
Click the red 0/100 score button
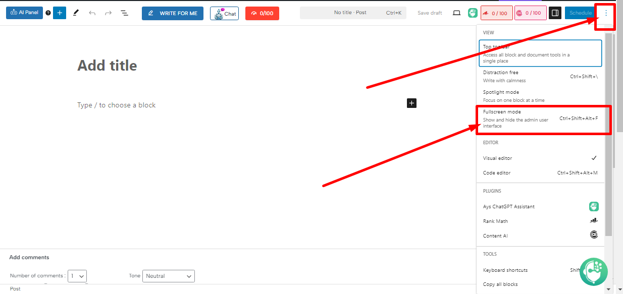point(262,13)
